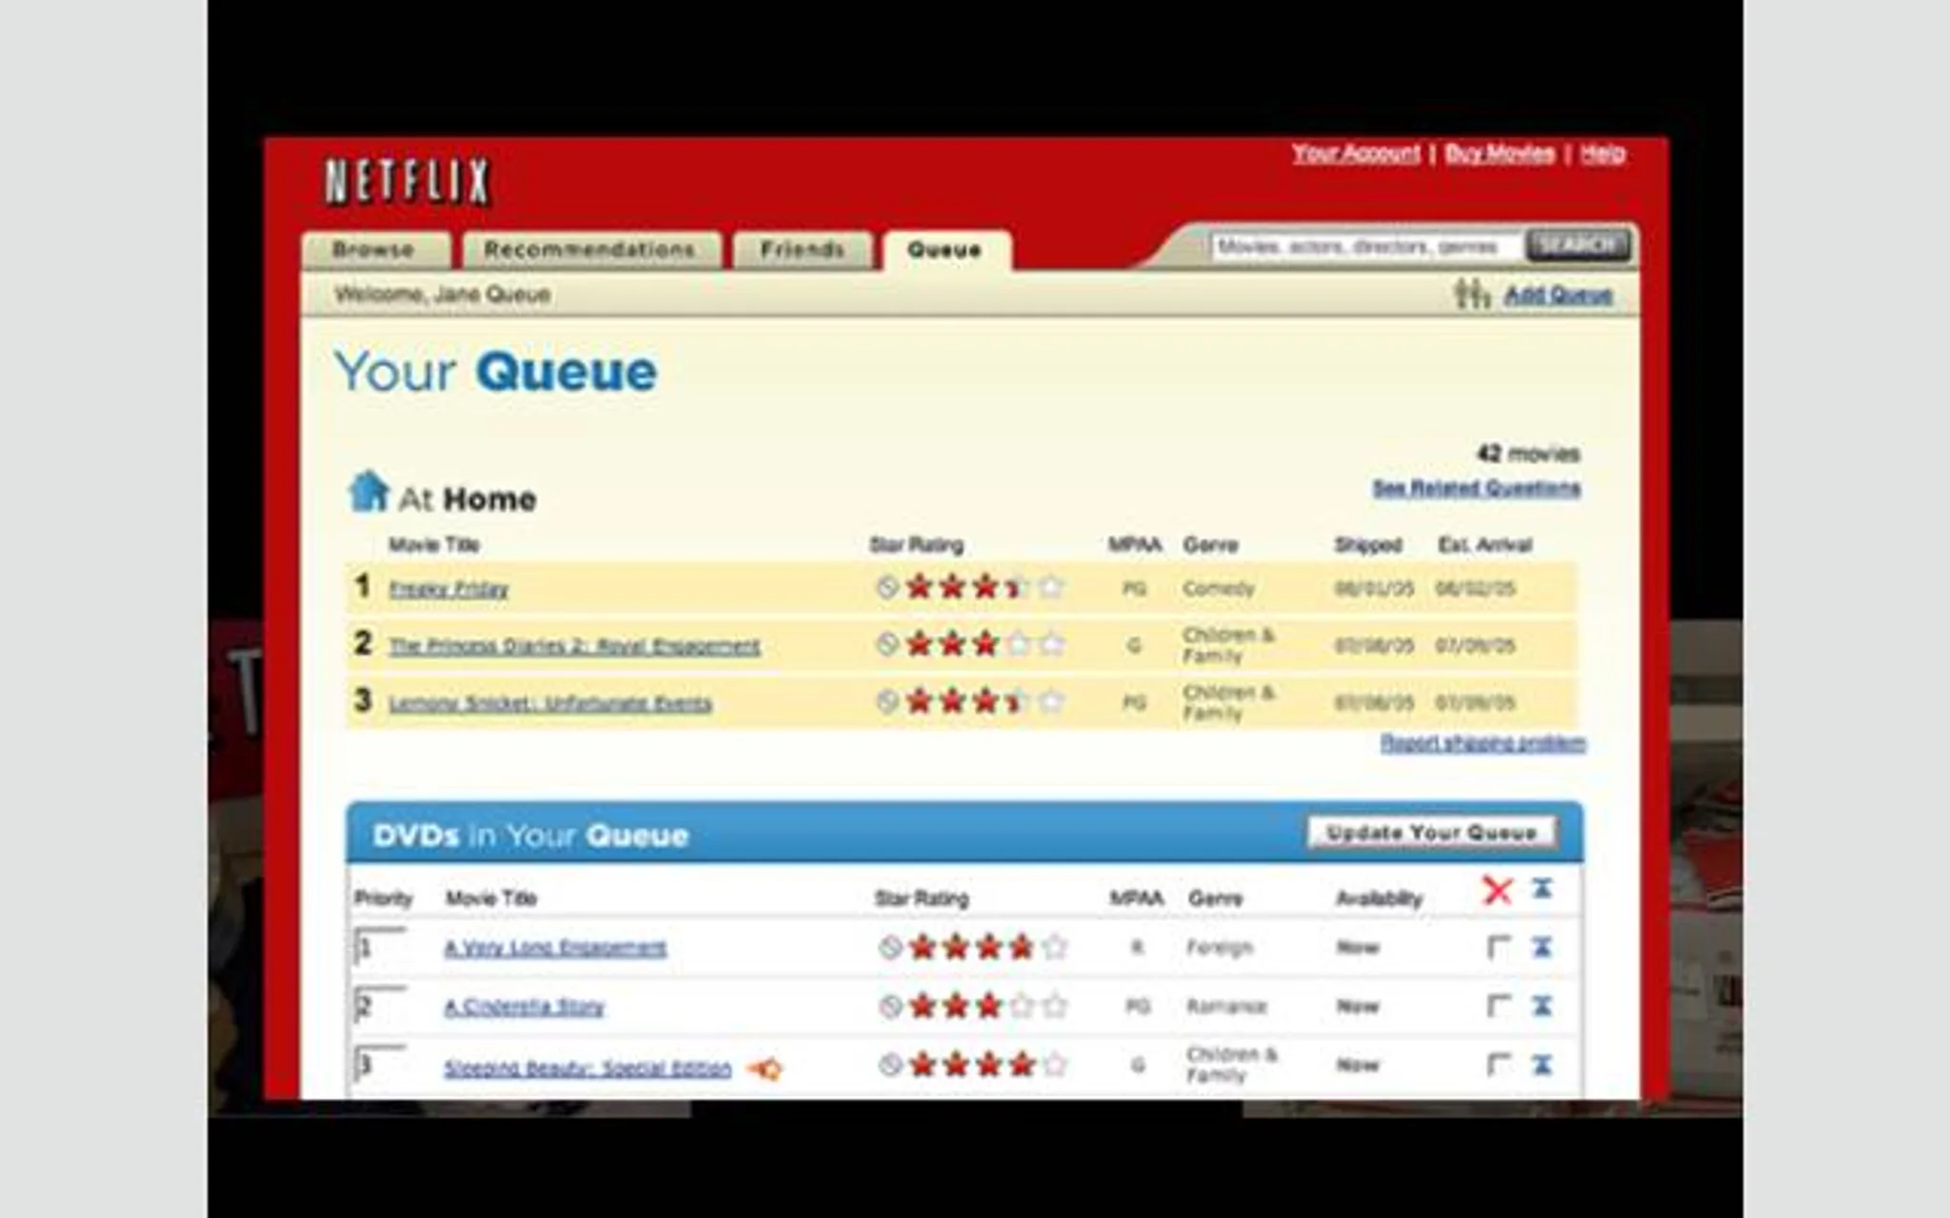1950x1218 pixels.
Task: Rate Sleeping Beauty five stars
Action: pos(1054,1064)
